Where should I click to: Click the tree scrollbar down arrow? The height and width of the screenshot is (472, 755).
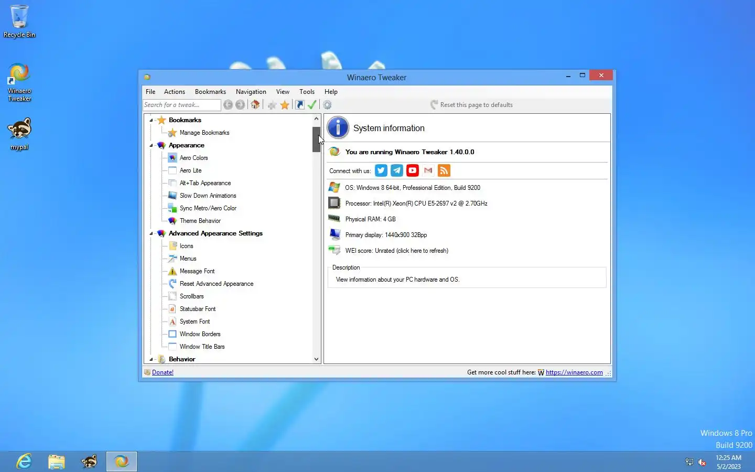pos(316,359)
